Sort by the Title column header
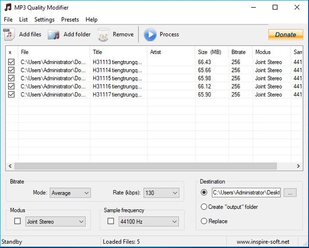The height and width of the screenshot is (248, 309). [118, 52]
